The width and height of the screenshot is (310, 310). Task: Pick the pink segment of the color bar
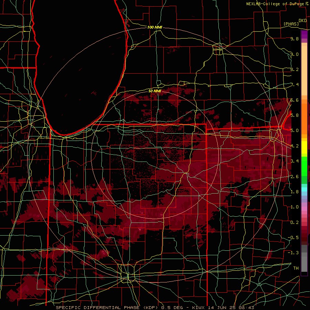coord(304,209)
